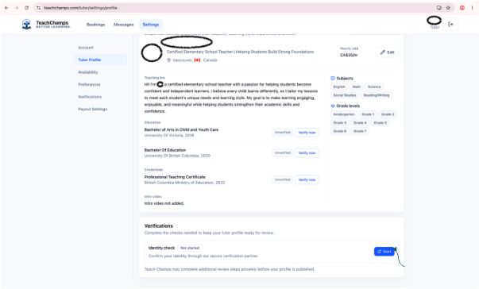This screenshot has width=479, height=289.
Task: Click the English subject tag
Action: tap(339, 87)
